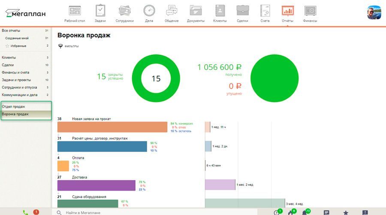Open bell notifications with 73 badge

(305, 212)
